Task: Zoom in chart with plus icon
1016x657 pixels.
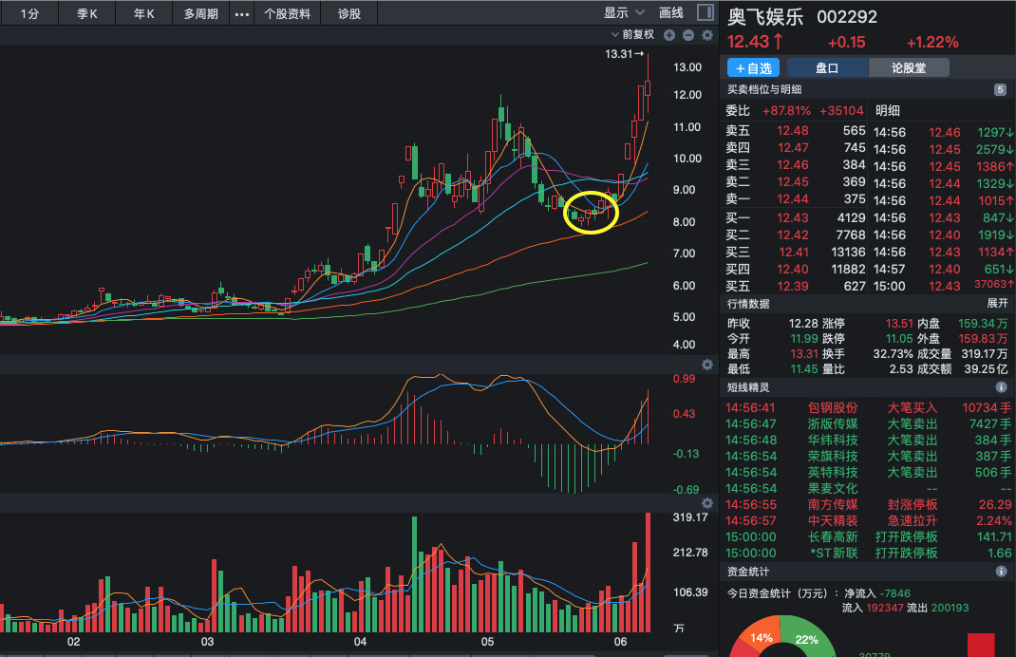Action: (669, 35)
